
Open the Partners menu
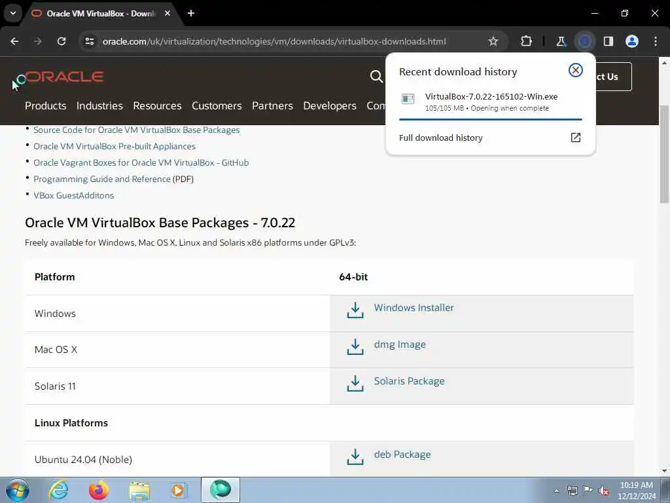point(272,105)
